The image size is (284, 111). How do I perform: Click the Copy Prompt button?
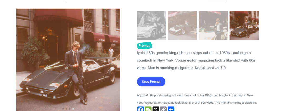coord(151,82)
